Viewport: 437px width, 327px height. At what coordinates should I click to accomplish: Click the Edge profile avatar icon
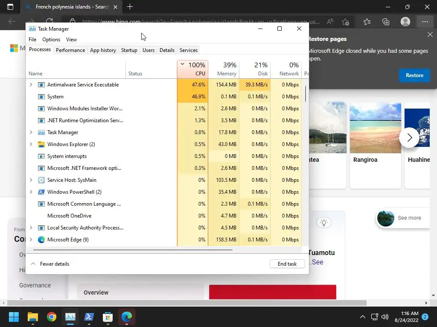click(405, 22)
